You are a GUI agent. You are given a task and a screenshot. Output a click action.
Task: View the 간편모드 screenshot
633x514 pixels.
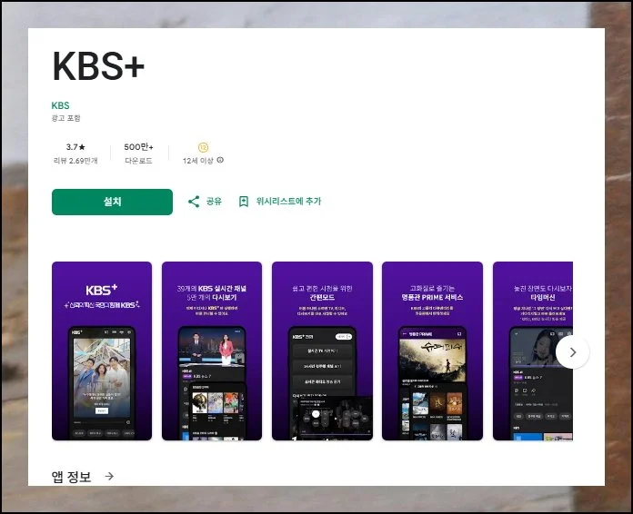pyautogui.click(x=322, y=351)
